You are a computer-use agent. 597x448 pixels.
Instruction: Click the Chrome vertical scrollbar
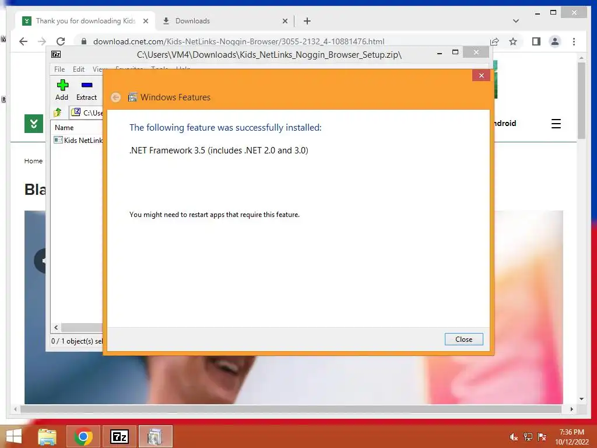pos(581,100)
